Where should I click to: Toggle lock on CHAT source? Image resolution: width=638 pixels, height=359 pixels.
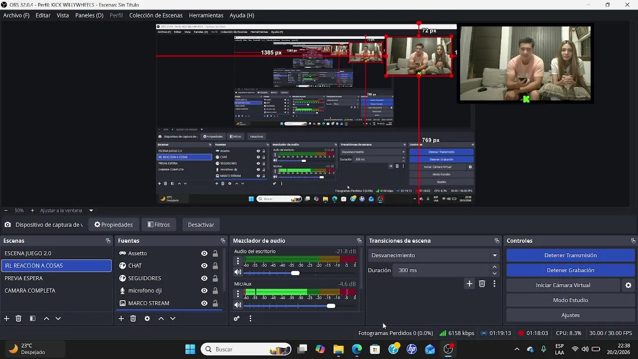(x=215, y=266)
